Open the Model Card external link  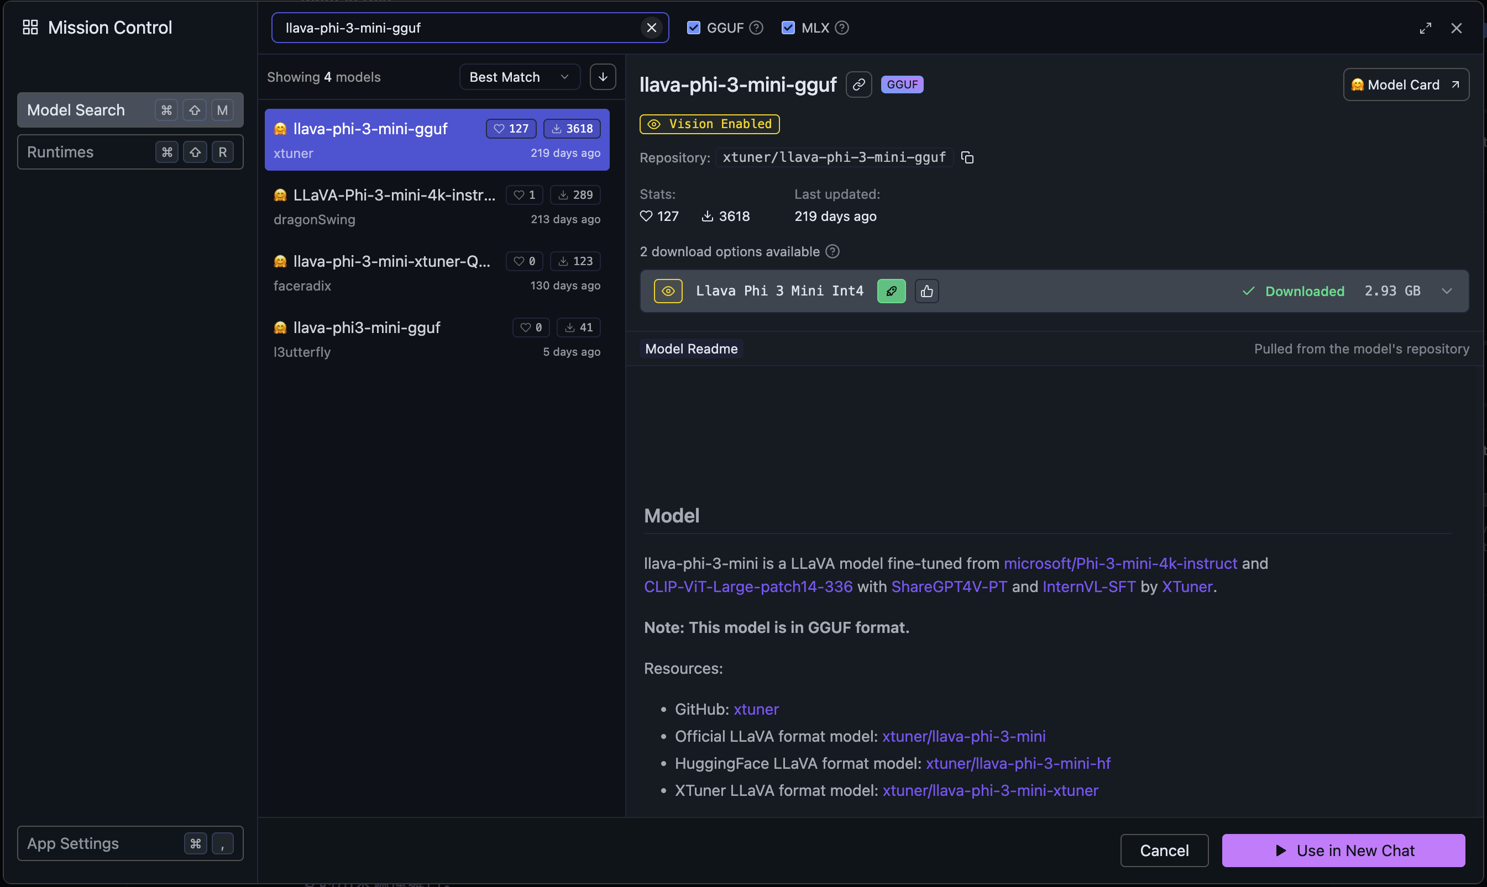click(1406, 85)
